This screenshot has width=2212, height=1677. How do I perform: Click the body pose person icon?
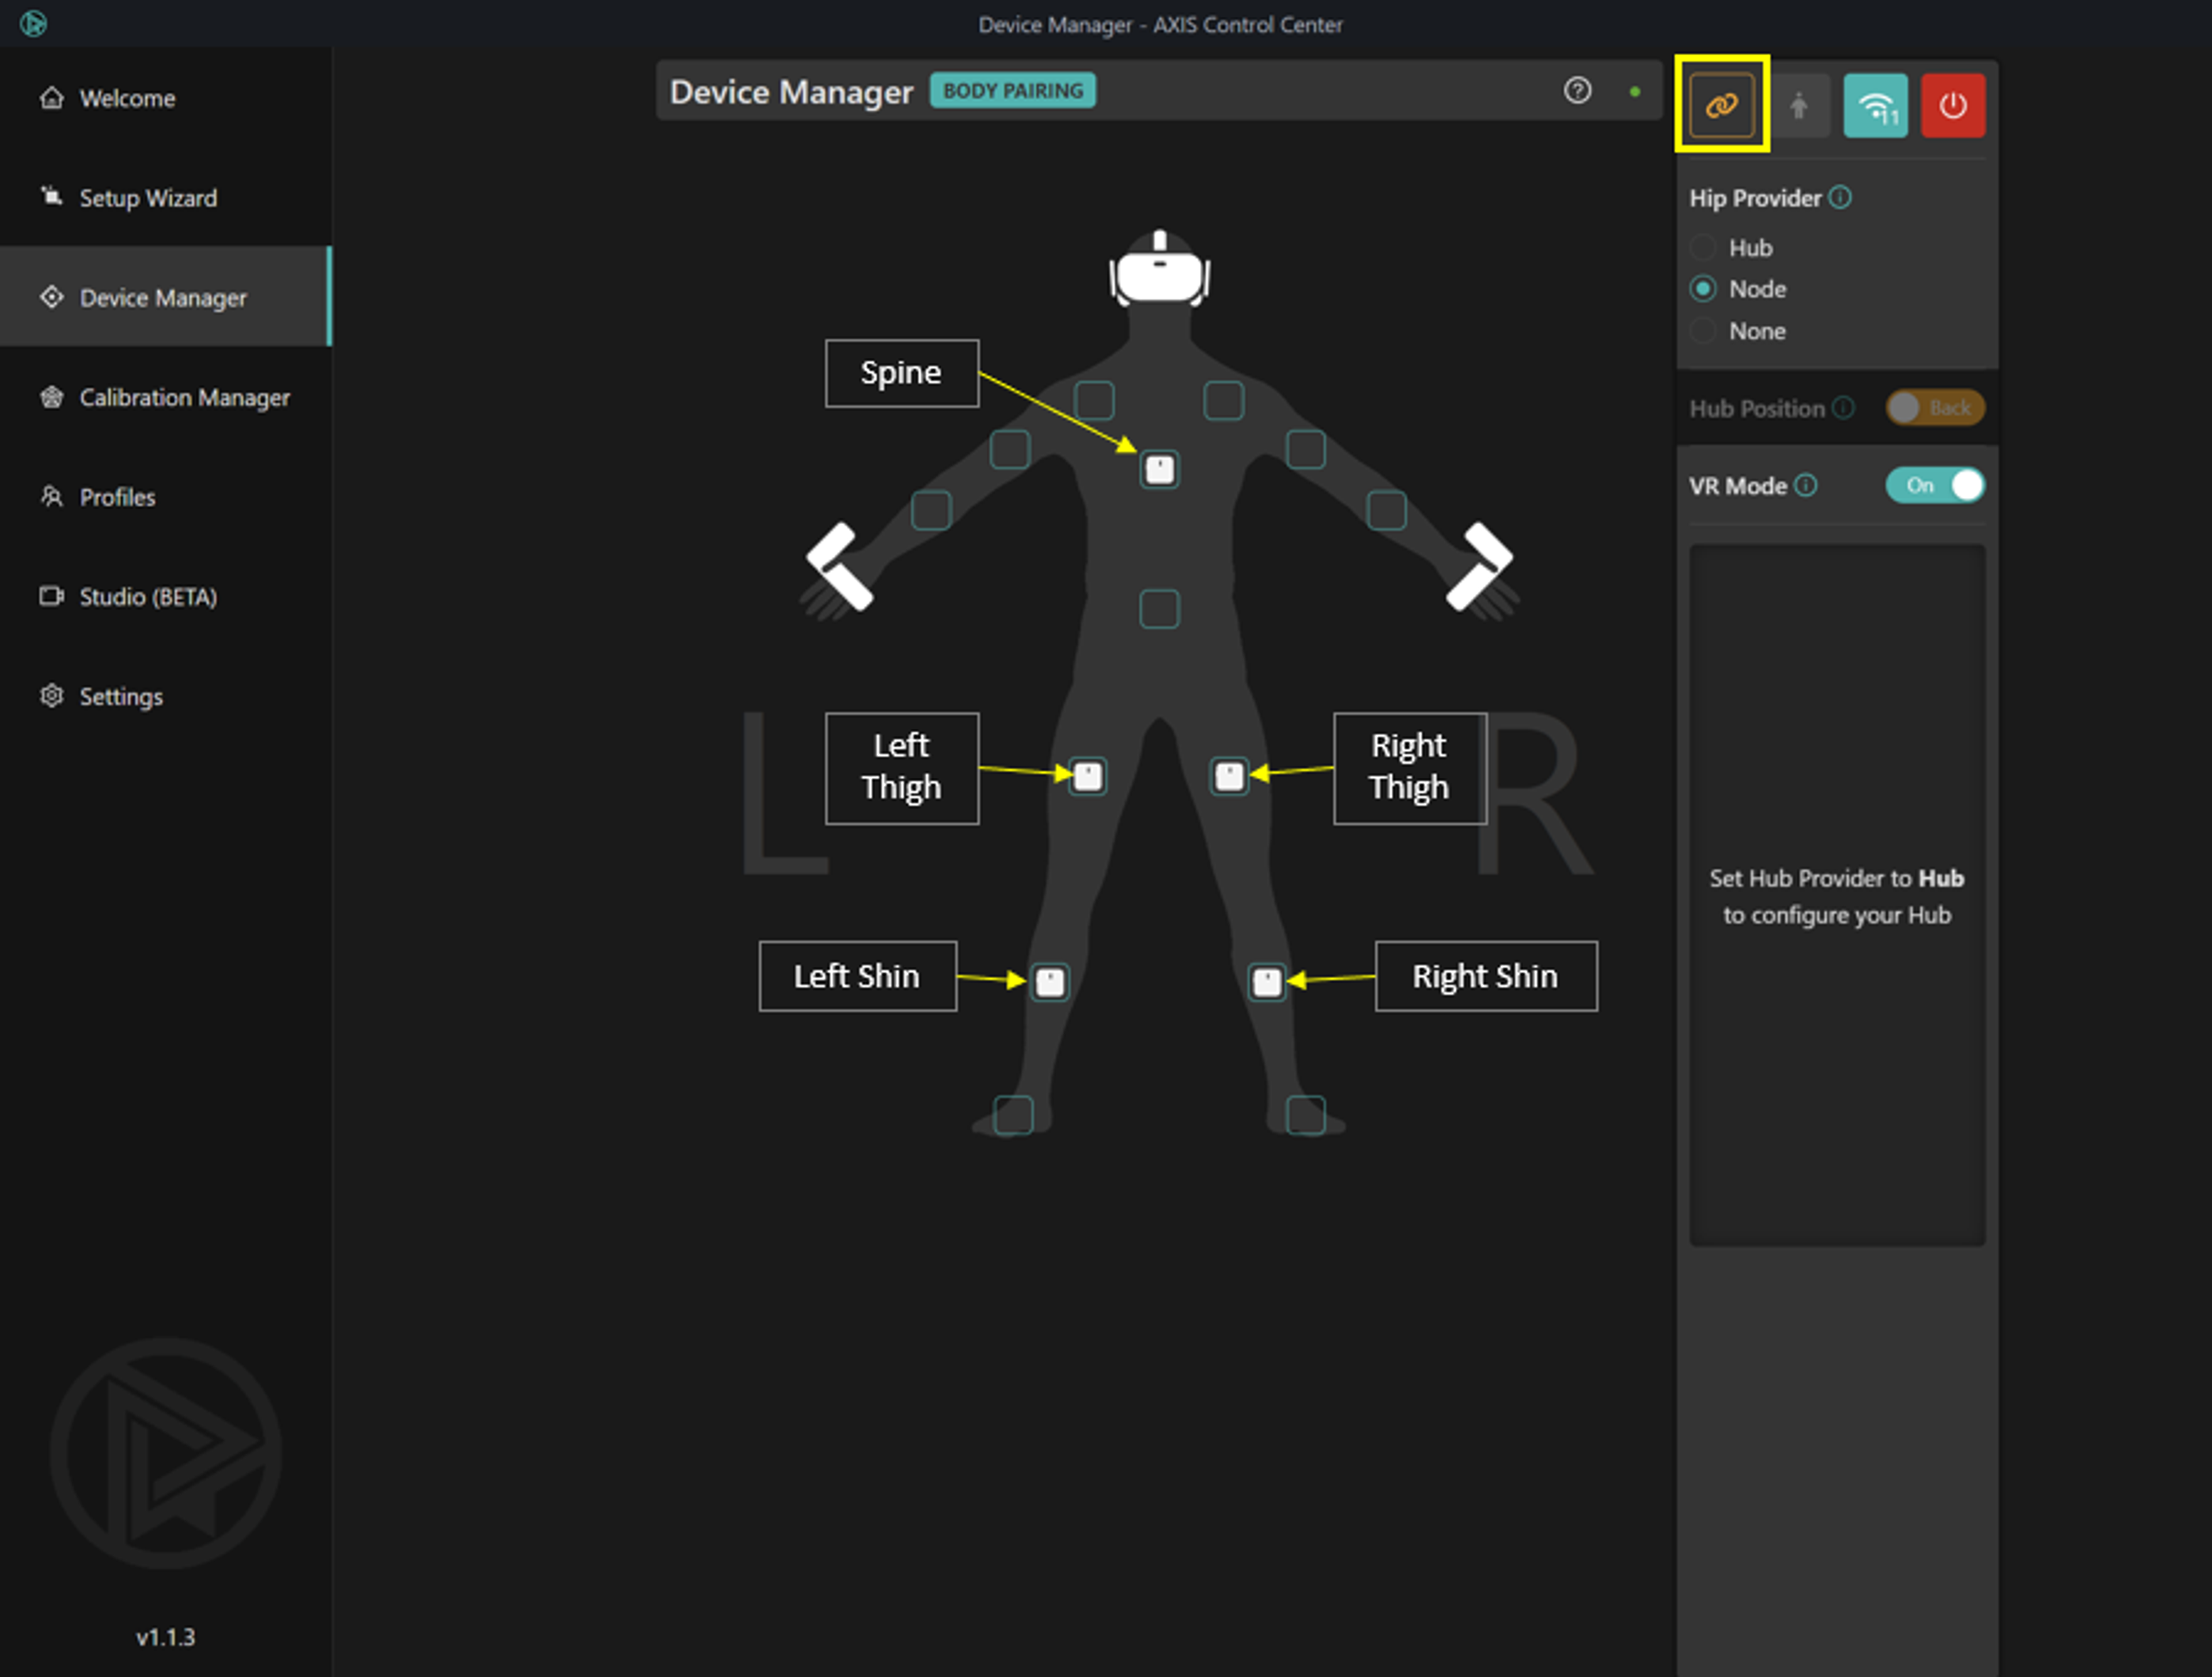pyautogui.click(x=1799, y=105)
